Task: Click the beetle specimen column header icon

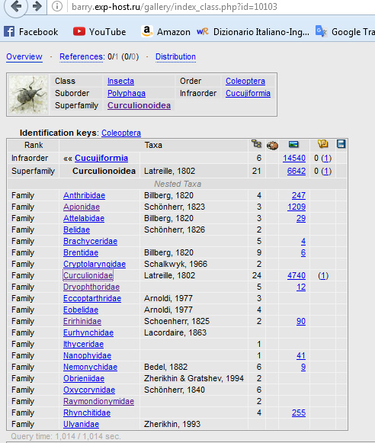Action: [x=272, y=145]
